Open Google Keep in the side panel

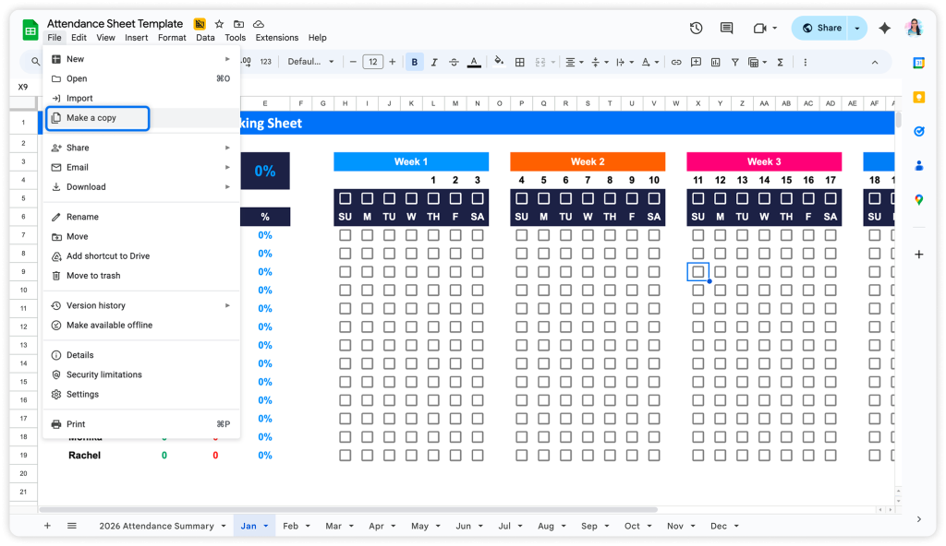pyautogui.click(x=920, y=97)
